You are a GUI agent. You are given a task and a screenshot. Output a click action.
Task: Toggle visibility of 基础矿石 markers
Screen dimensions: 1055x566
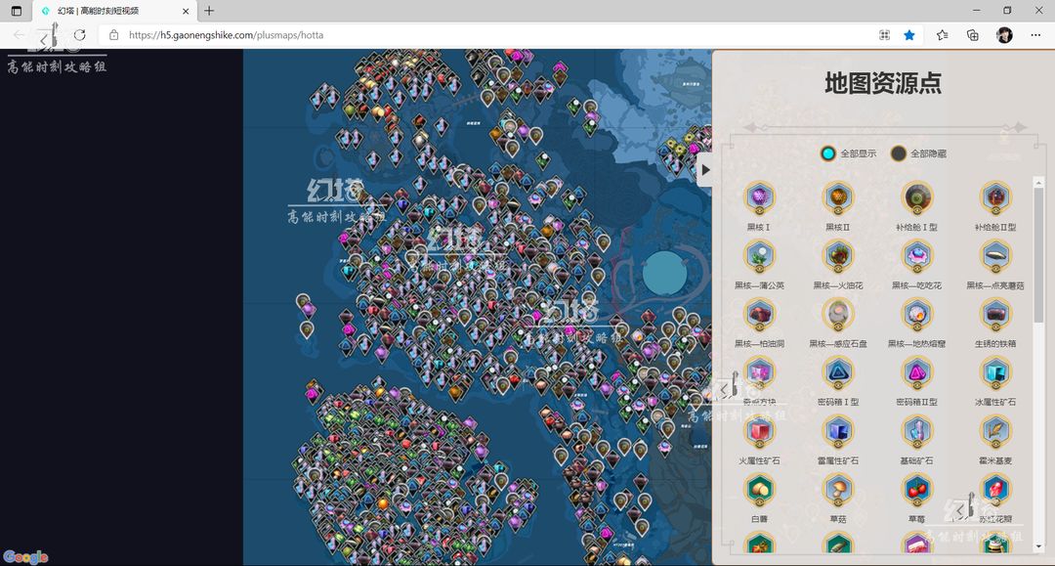point(916,431)
